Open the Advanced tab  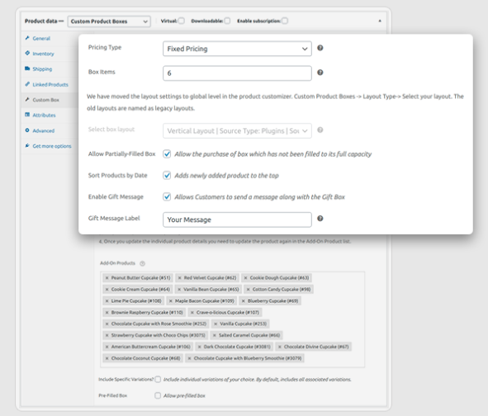[44, 130]
